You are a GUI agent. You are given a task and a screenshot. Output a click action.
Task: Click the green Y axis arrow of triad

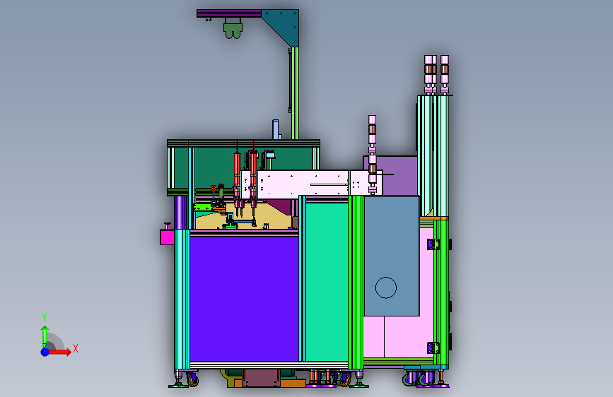45,336
